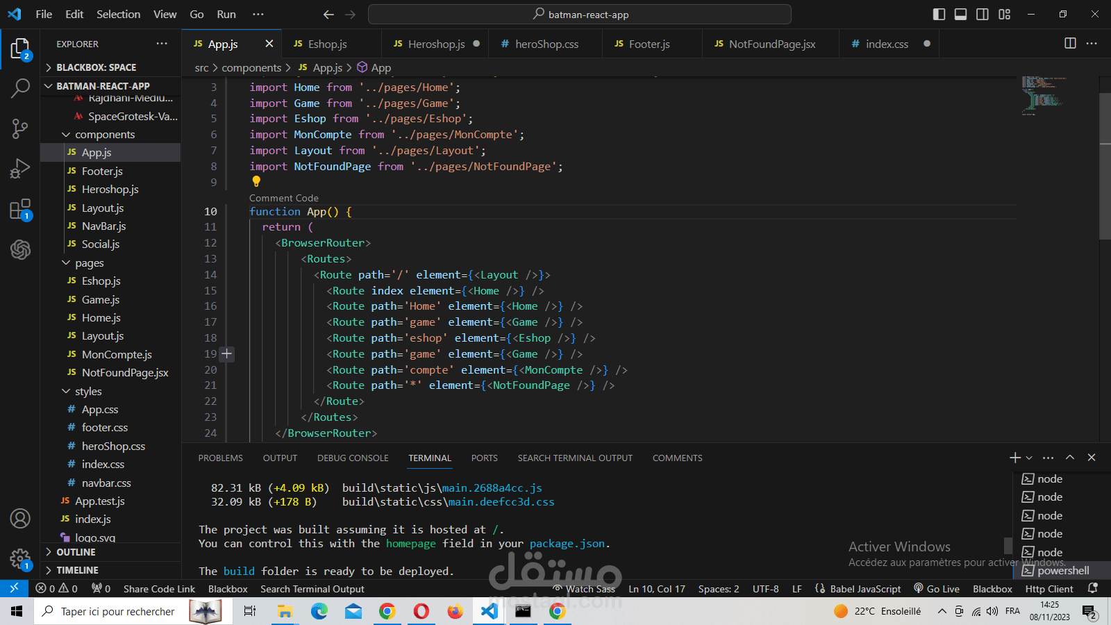Open terminal panel more actions ellipsis
The height and width of the screenshot is (625, 1111).
(x=1049, y=458)
